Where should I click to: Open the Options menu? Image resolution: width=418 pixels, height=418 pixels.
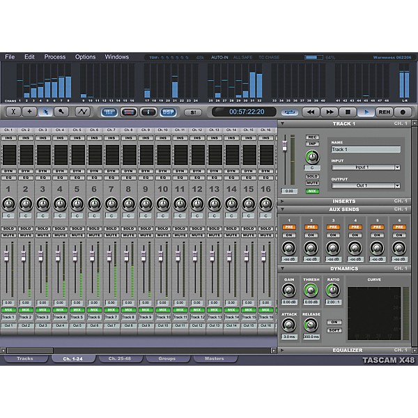85,57
